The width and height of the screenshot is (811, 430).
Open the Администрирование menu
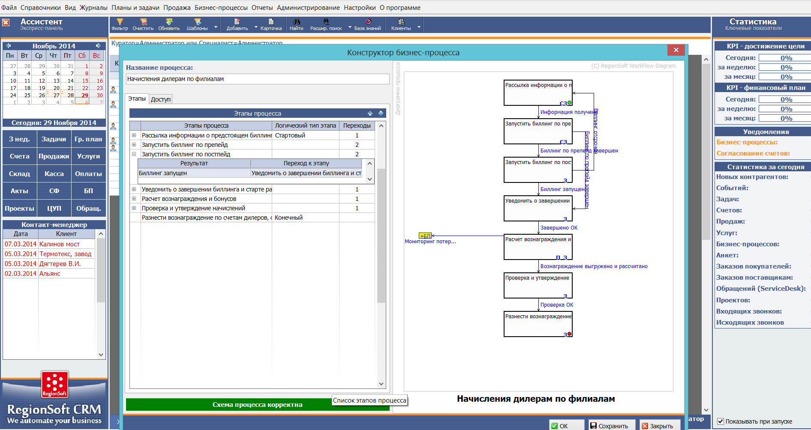(308, 8)
